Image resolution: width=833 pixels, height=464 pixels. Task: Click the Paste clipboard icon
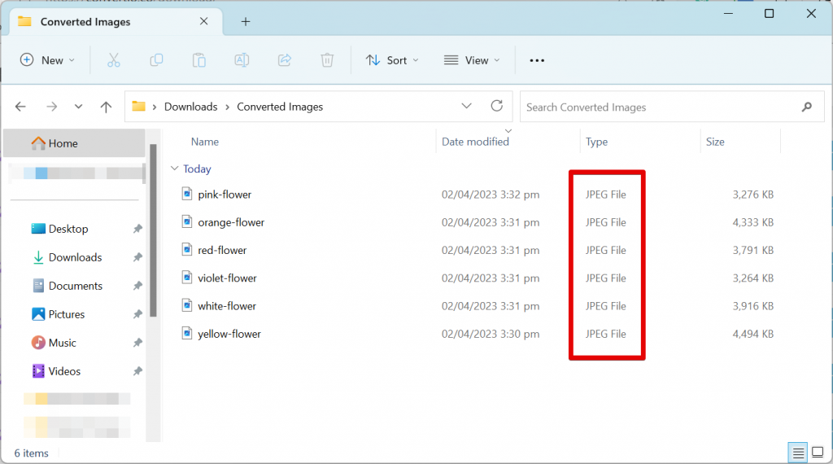198,60
